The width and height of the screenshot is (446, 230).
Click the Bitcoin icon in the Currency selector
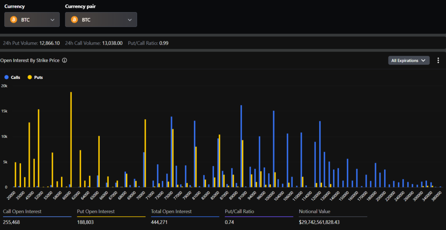(x=14, y=20)
